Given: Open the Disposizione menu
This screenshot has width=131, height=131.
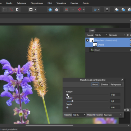Looking at the screenshot, I should tap(37, 3).
